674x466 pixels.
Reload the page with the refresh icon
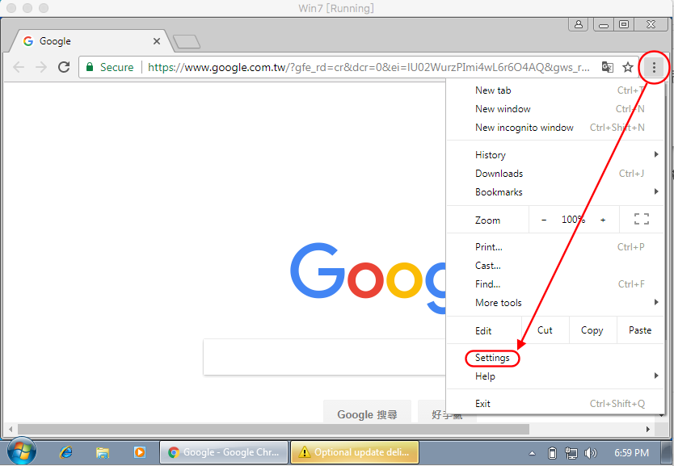[64, 67]
